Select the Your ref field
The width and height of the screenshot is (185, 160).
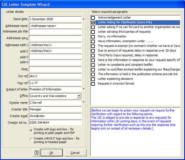(x=55, y=83)
